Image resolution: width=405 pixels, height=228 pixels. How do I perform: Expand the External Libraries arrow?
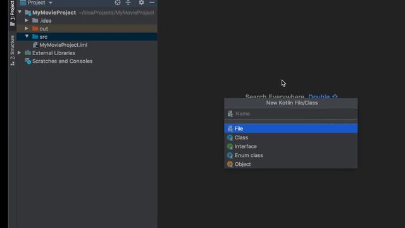(x=20, y=53)
